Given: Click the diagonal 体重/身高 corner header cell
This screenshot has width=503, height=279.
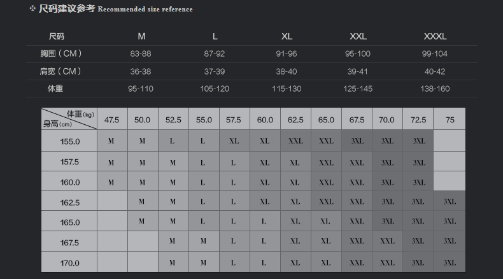Looking at the screenshot, I should pos(69,119).
